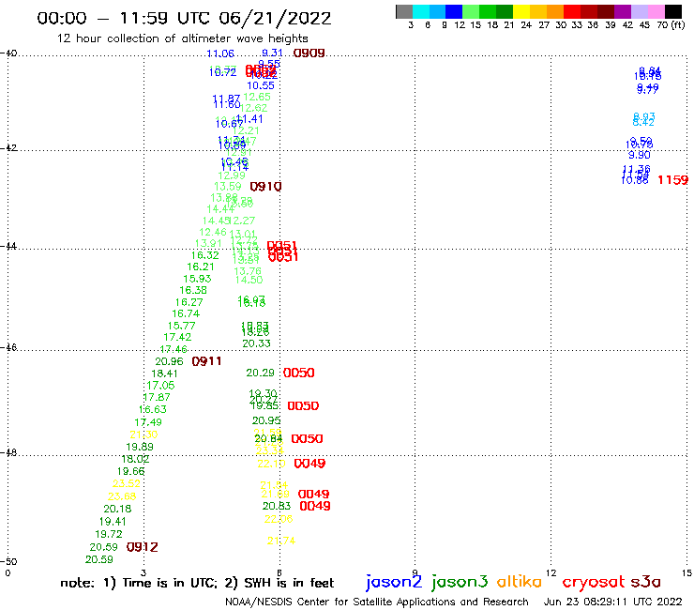The image size is (694, 610).
Task: Select the yellow 21.30 value
Action: pos(143,435)
